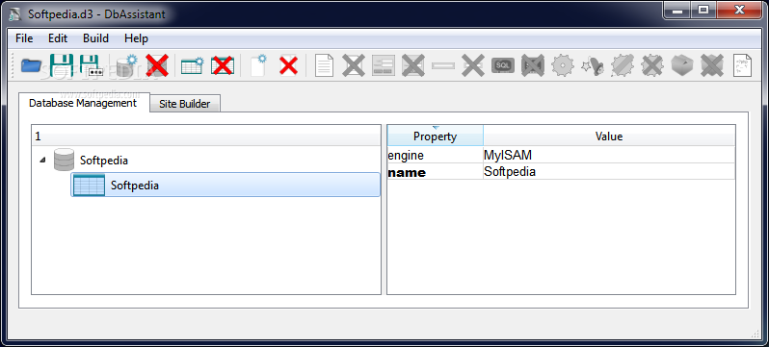The height and width of the screenshot is (347, 769).
Task: Close the DbAssistant window
Action: [x=740, y=10]
